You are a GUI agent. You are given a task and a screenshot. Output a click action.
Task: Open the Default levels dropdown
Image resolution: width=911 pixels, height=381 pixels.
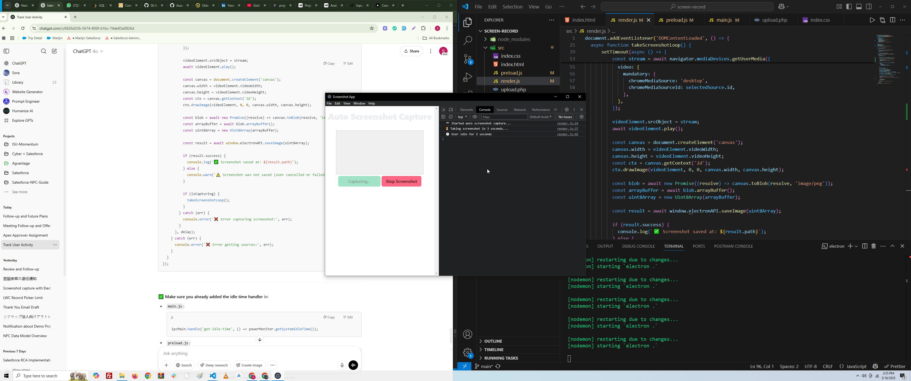click(540, 117)
